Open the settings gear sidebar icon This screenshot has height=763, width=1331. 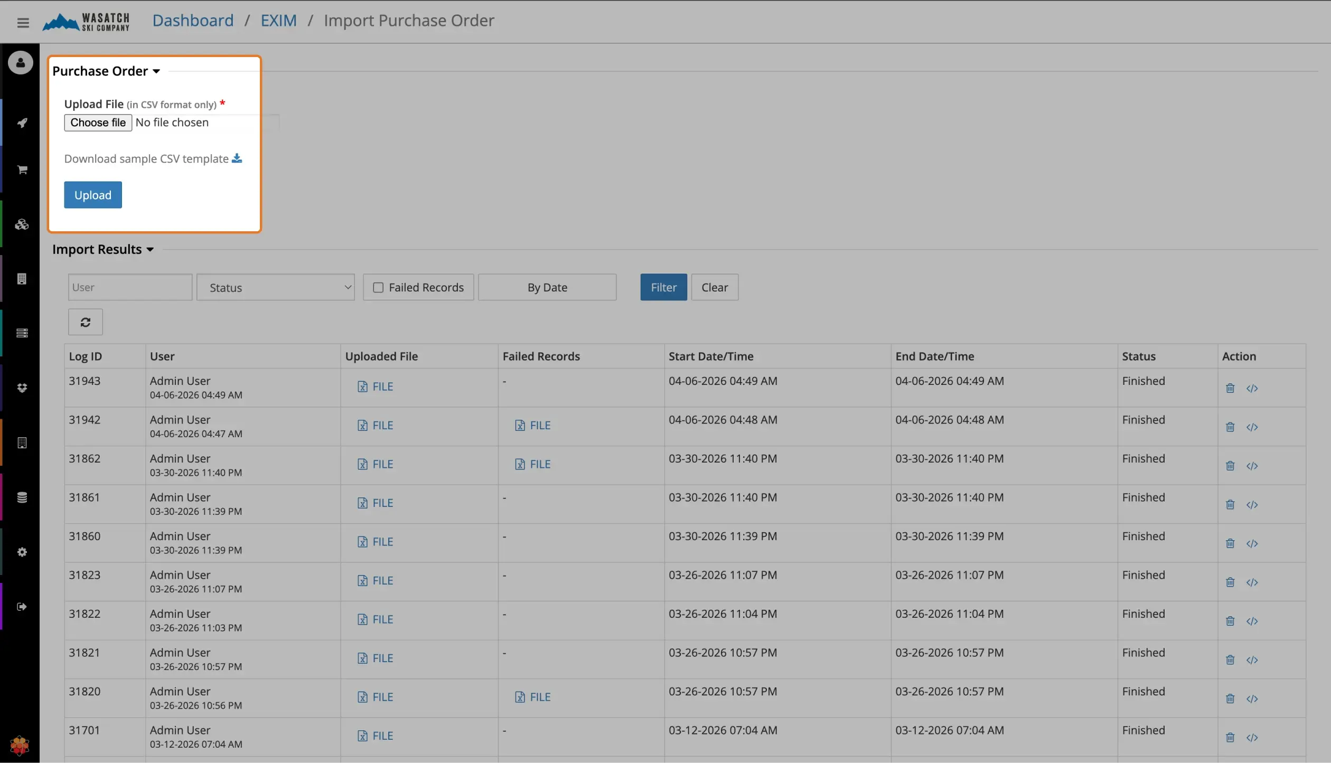[x=22, y=552]
